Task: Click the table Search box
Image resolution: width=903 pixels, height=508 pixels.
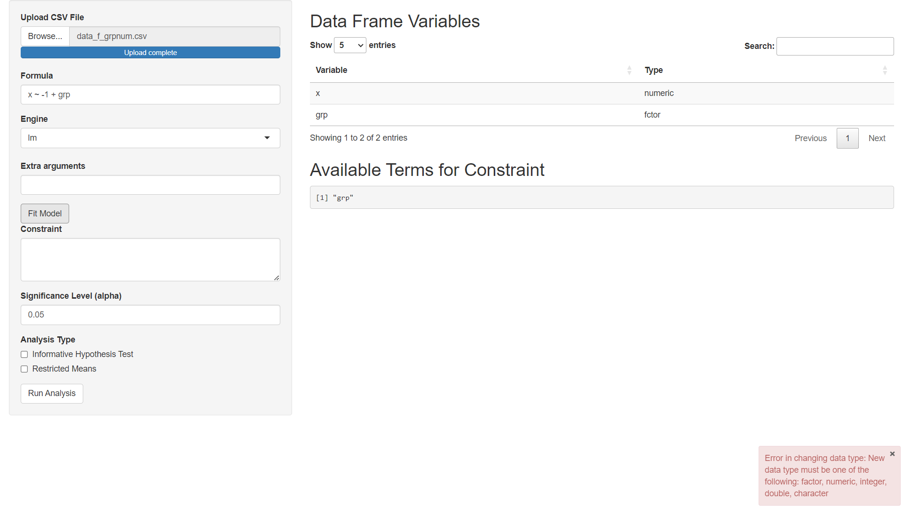Action: coord(835,46)
